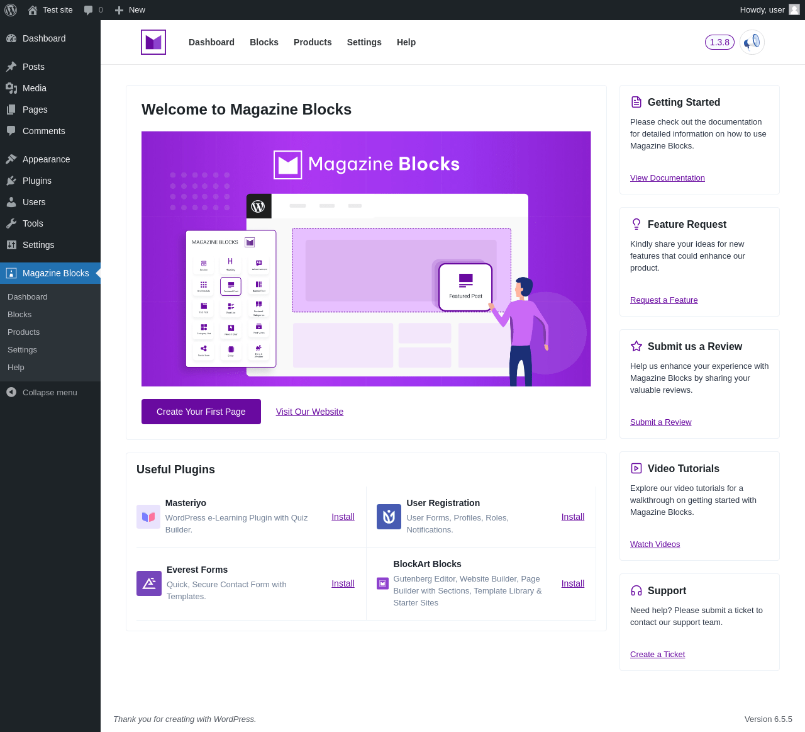Click the Media icon in sidebar
Viewport: 805px width, 732px height.
click(x=11, y=88)
